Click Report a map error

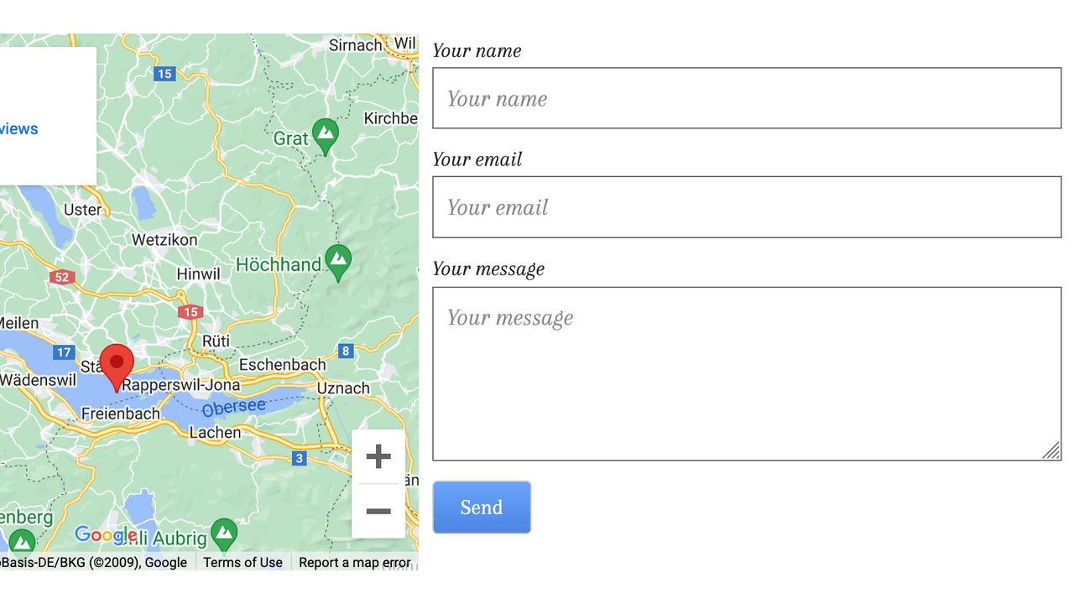tap(354, 562)
